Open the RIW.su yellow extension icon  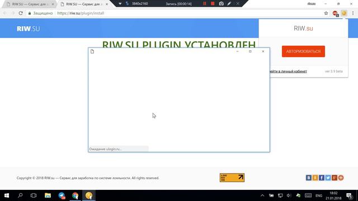(344, 13)
